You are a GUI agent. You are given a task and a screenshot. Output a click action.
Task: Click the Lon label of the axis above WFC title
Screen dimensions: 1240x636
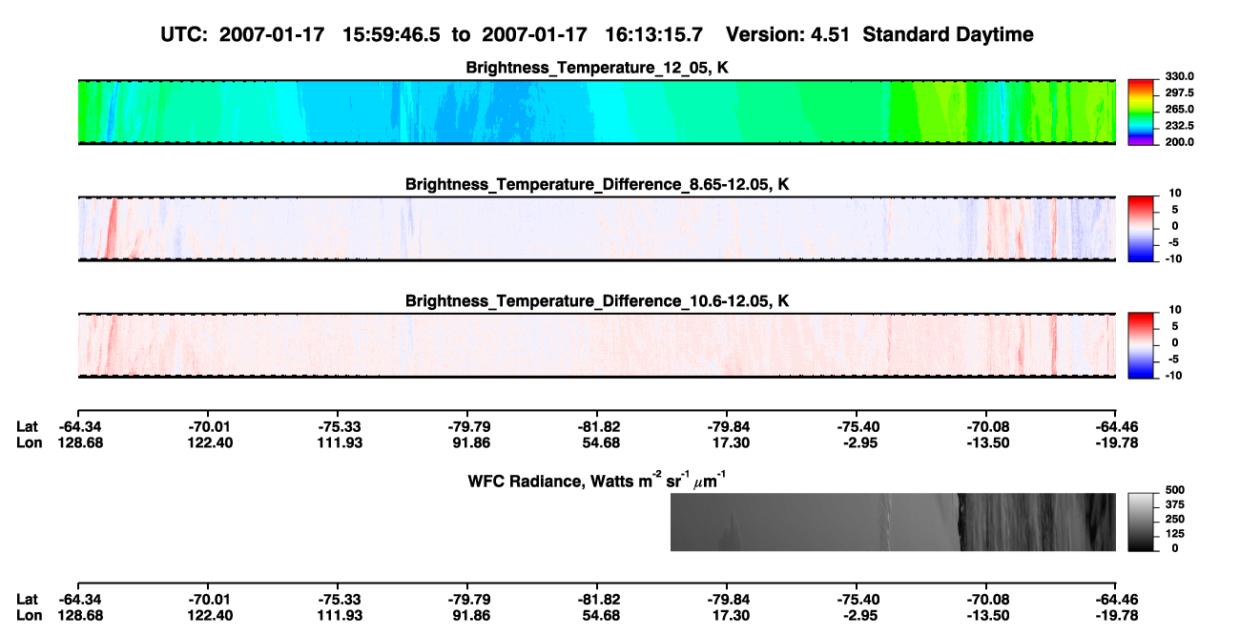pyautogui.click(x=29, y=442)
